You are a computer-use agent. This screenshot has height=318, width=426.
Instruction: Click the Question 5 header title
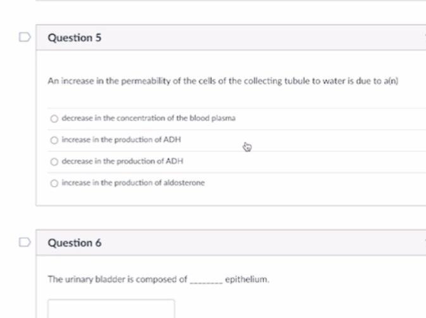tap(75, 38)
